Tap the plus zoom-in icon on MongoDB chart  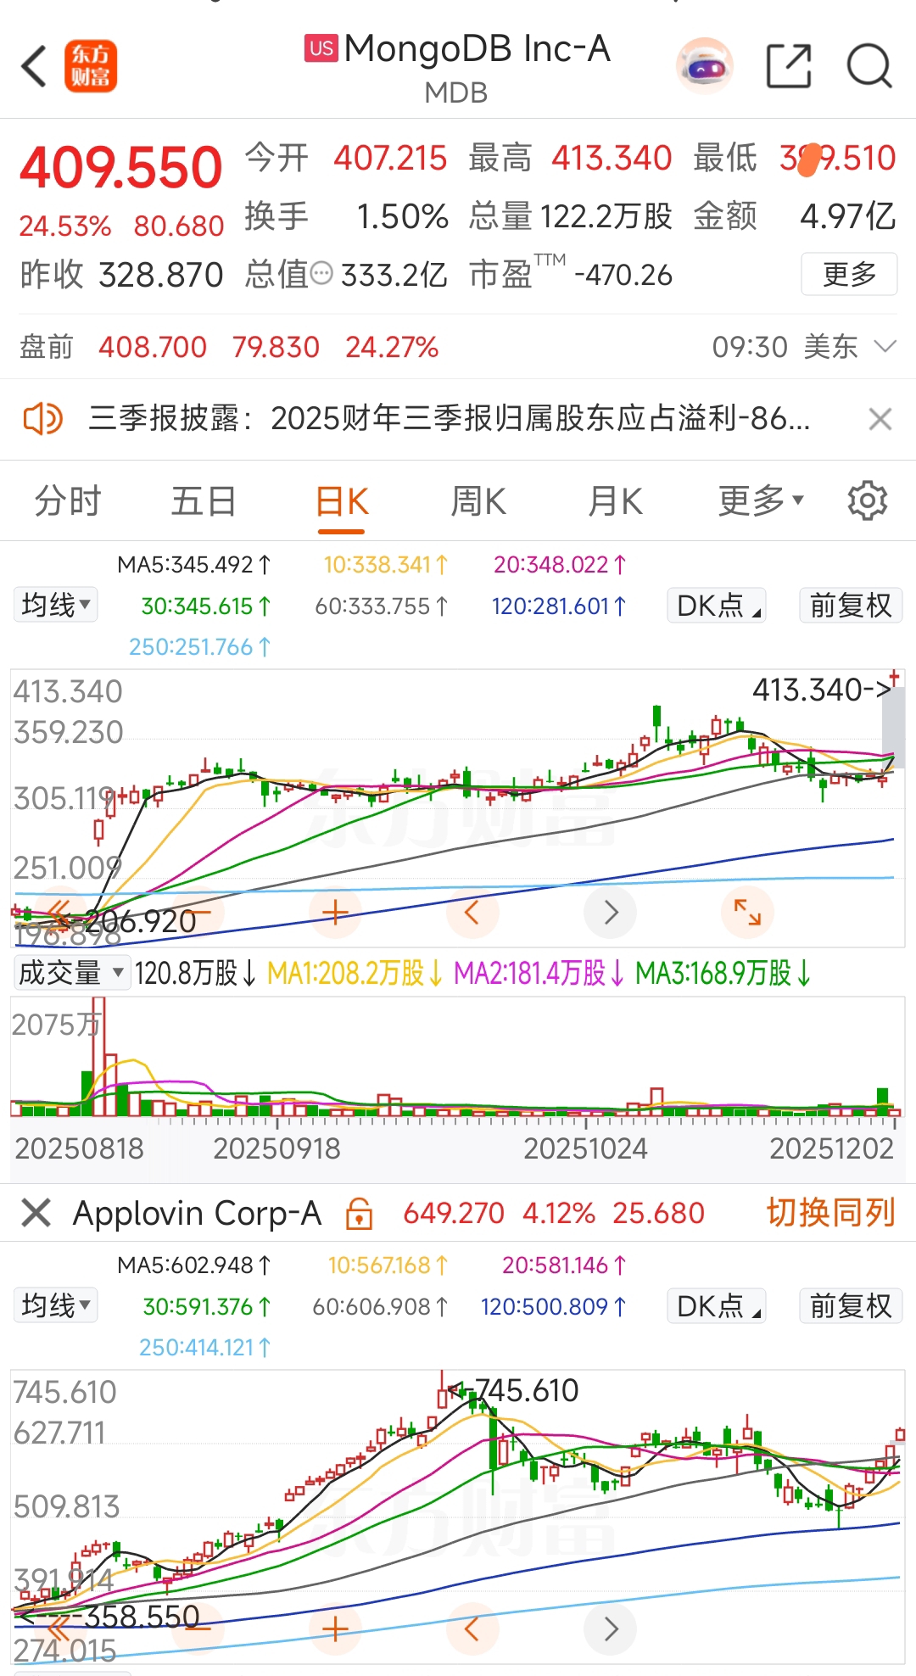[335, 913]
